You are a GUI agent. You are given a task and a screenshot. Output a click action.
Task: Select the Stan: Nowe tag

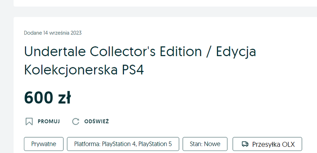point(205,144)
